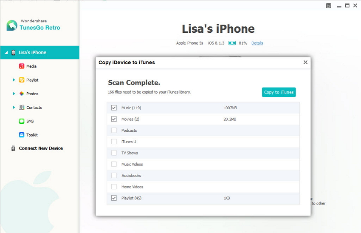This screenshot has height=233, width=361.
Task: Select the Toolkit sidebar label
Action: [32, 135]
